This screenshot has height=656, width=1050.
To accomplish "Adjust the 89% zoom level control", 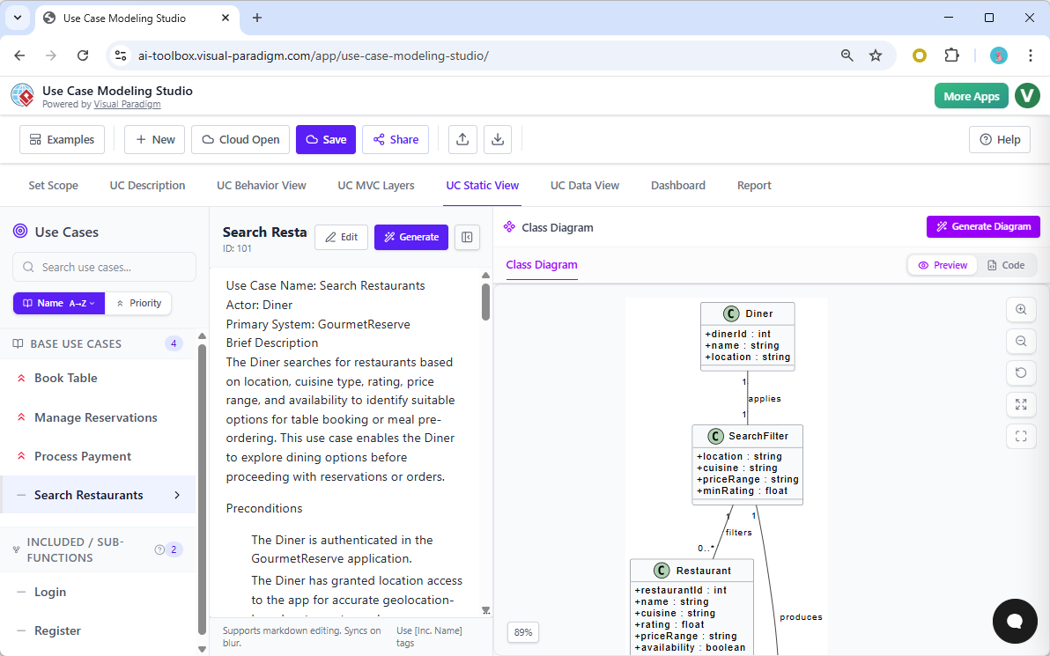I will point(522,632).
